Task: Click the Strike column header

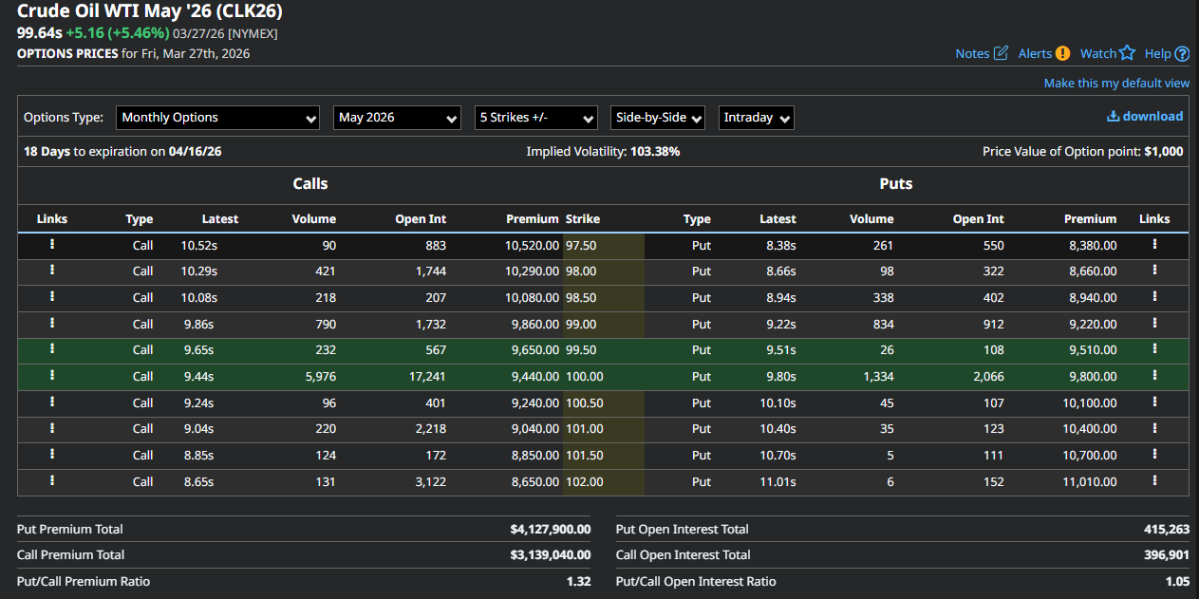Action: [x=582, y=219]
